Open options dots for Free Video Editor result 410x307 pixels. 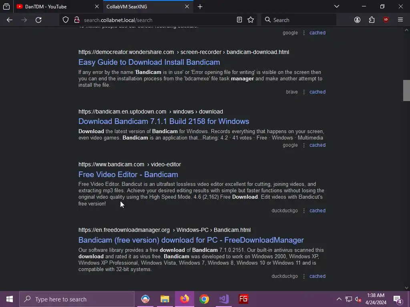coord(304,211)
